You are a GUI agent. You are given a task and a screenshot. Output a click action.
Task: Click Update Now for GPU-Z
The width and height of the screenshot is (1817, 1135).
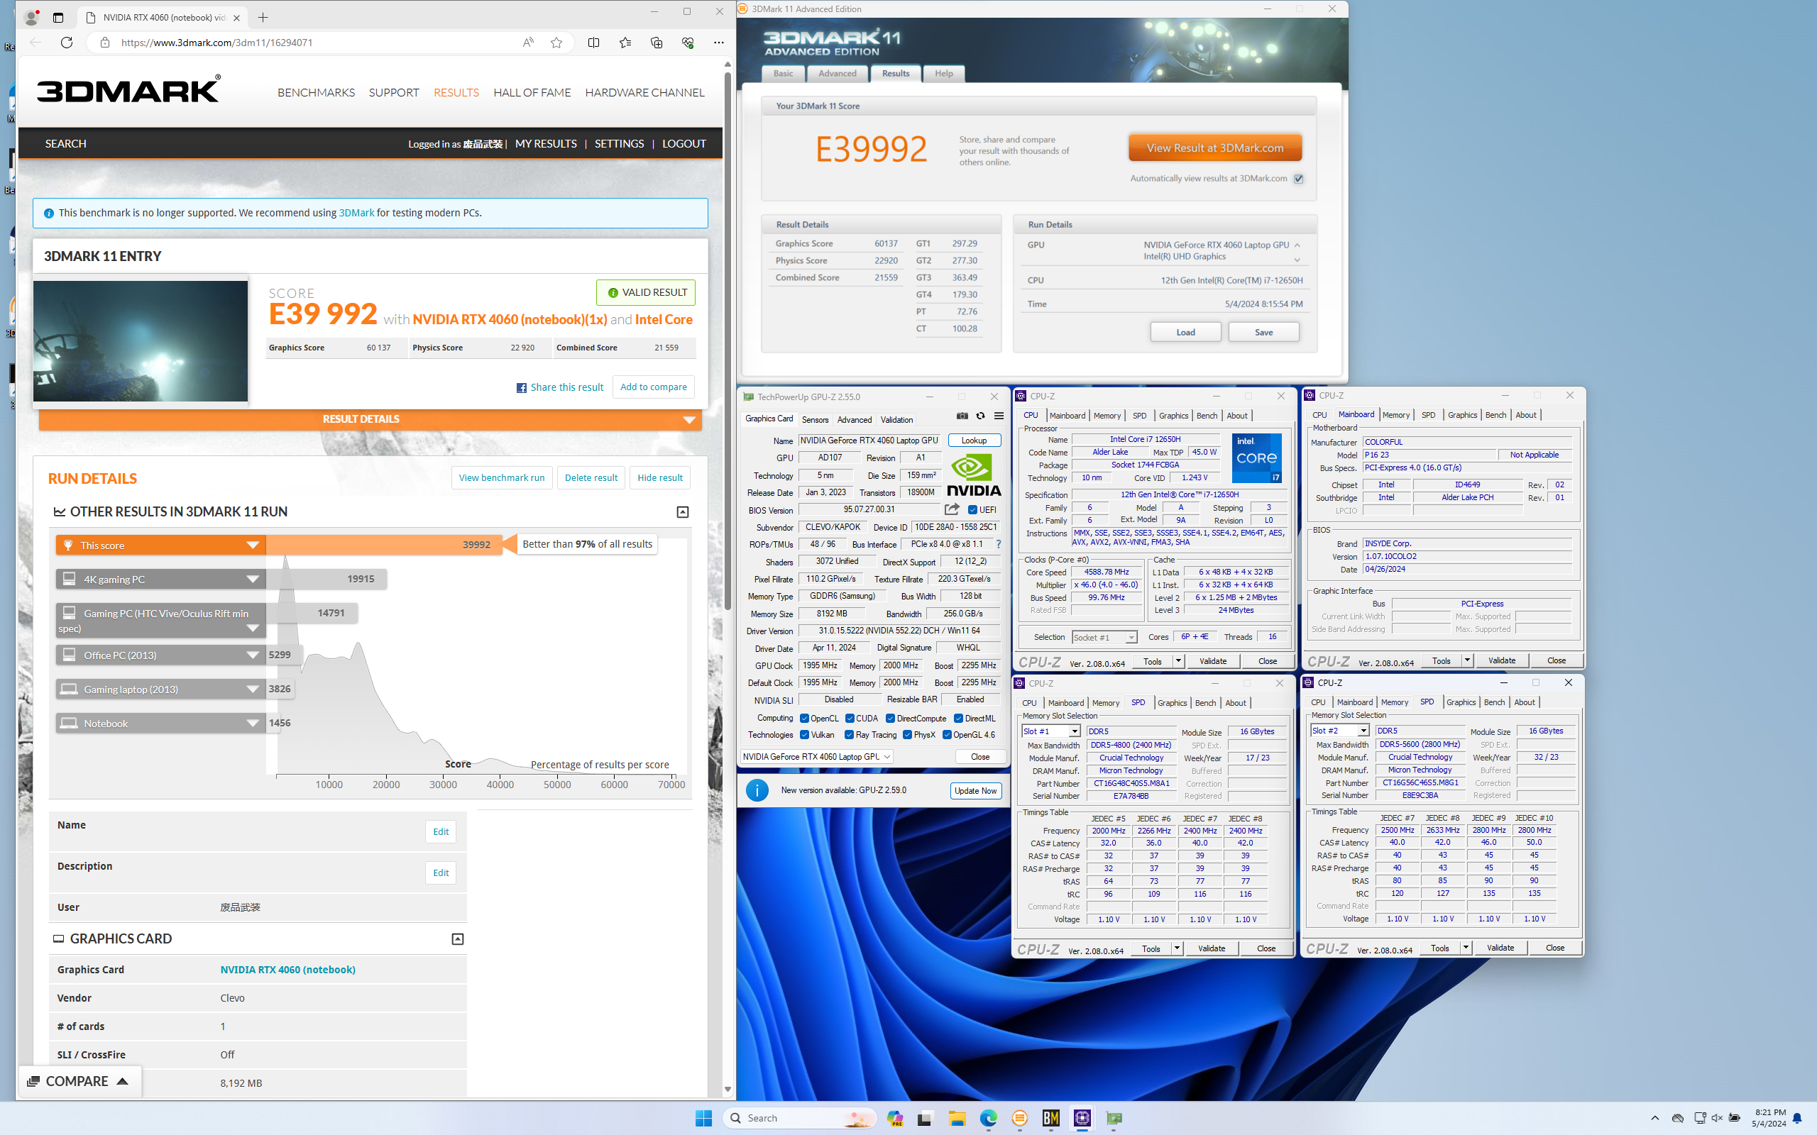pyautogui.click(x=975, y=790)
